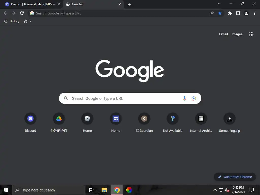Click the Gmail link
The image size is (260, 195).
223,34
